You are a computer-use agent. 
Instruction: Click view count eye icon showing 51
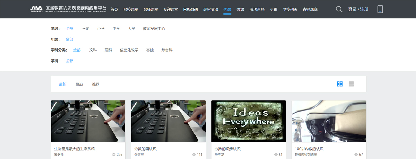point(276,155)
